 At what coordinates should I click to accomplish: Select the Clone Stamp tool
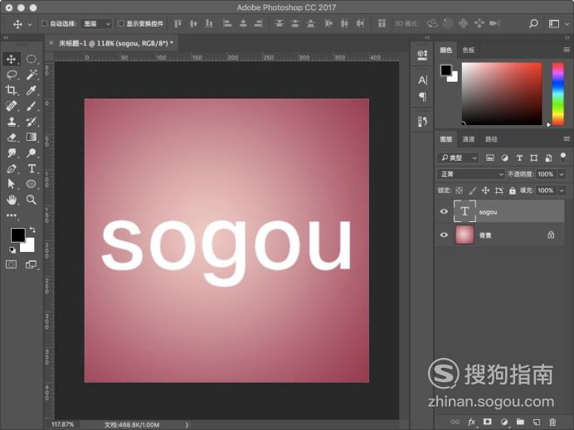pyautogui.click(x=12, y=122)
